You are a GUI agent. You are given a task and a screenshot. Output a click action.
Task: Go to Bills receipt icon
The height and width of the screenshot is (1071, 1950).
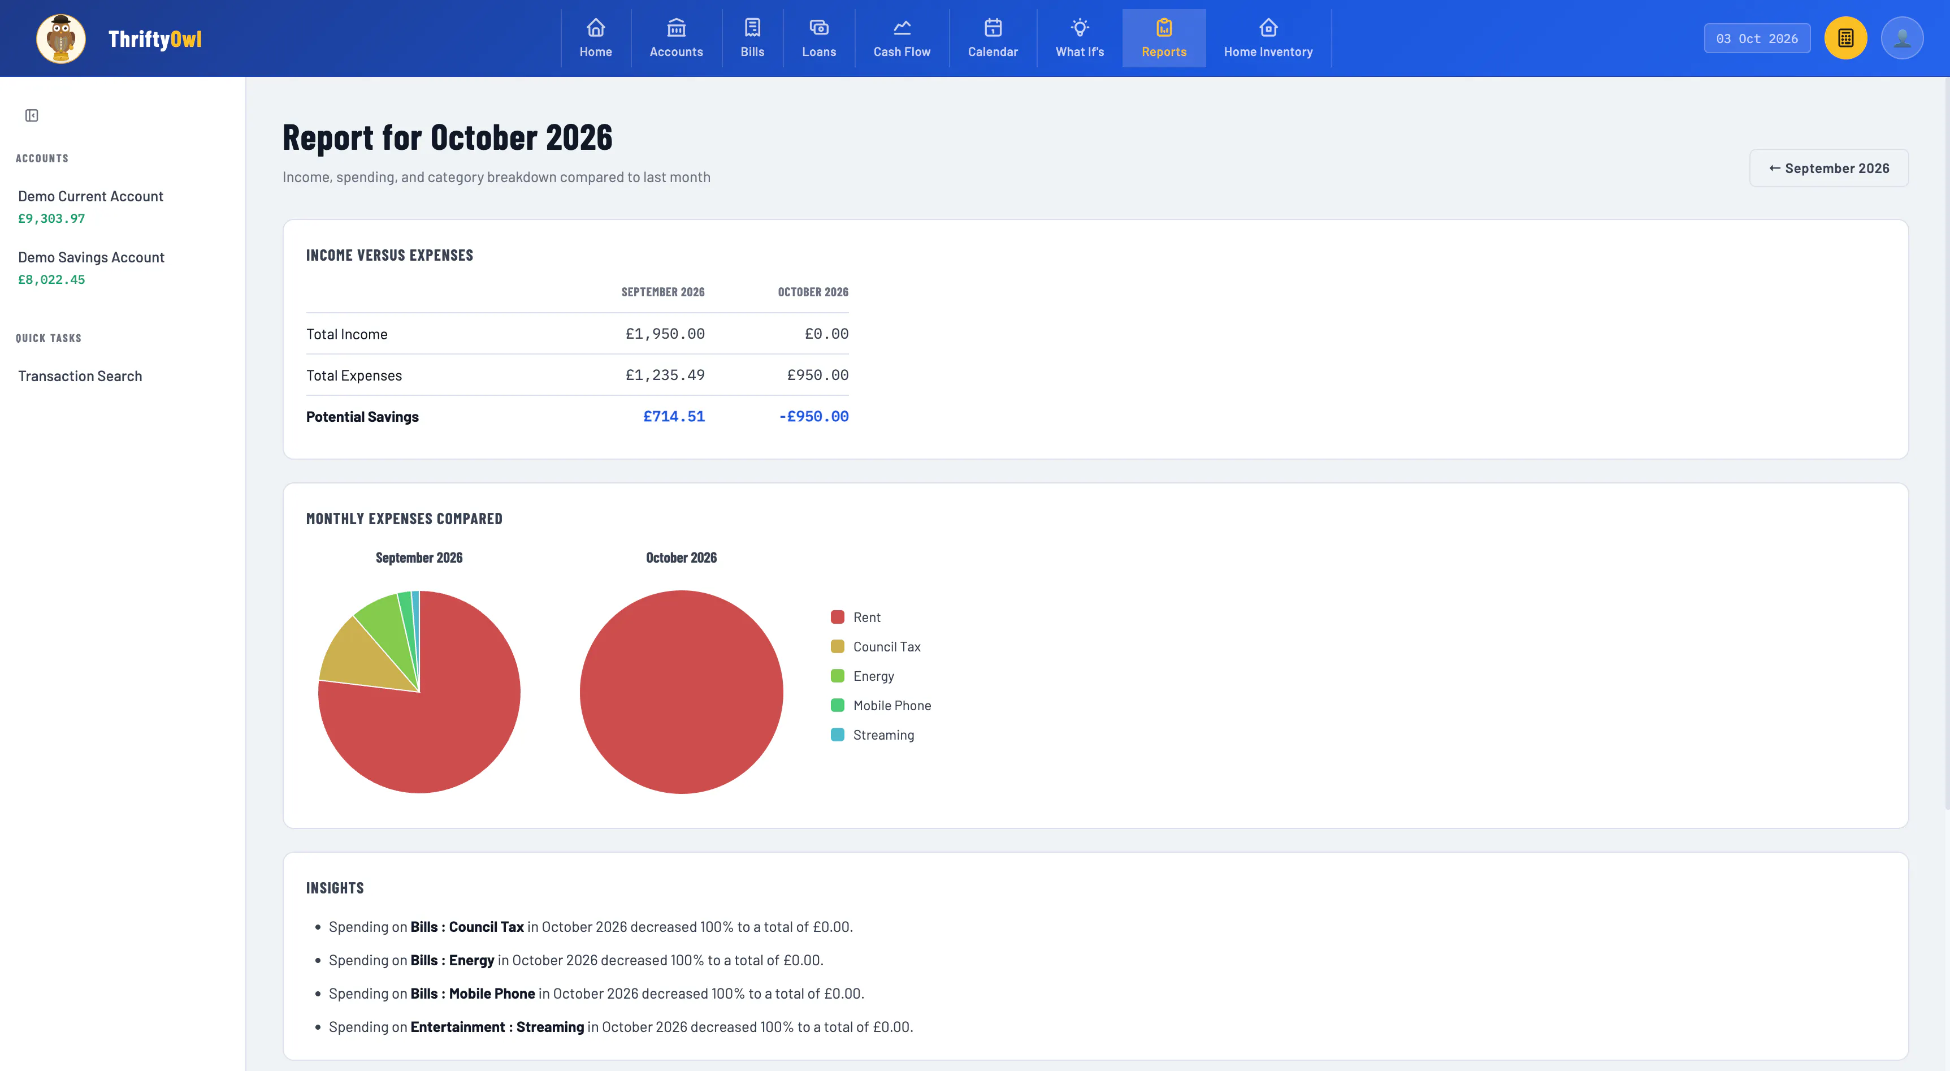click(x=752, y=28)
